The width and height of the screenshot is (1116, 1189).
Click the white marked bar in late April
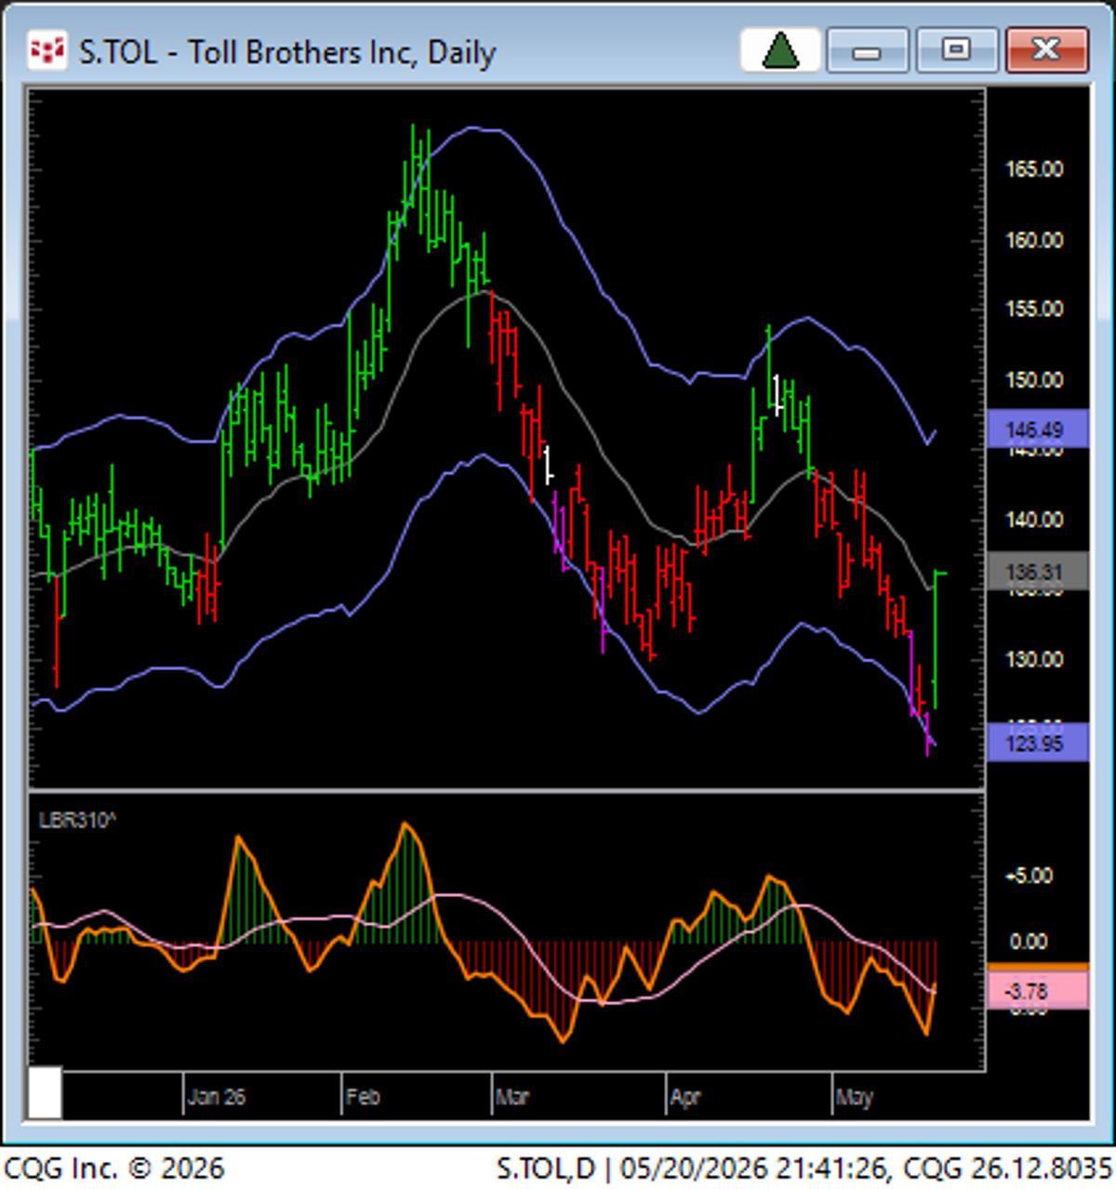tap(777, 396)
